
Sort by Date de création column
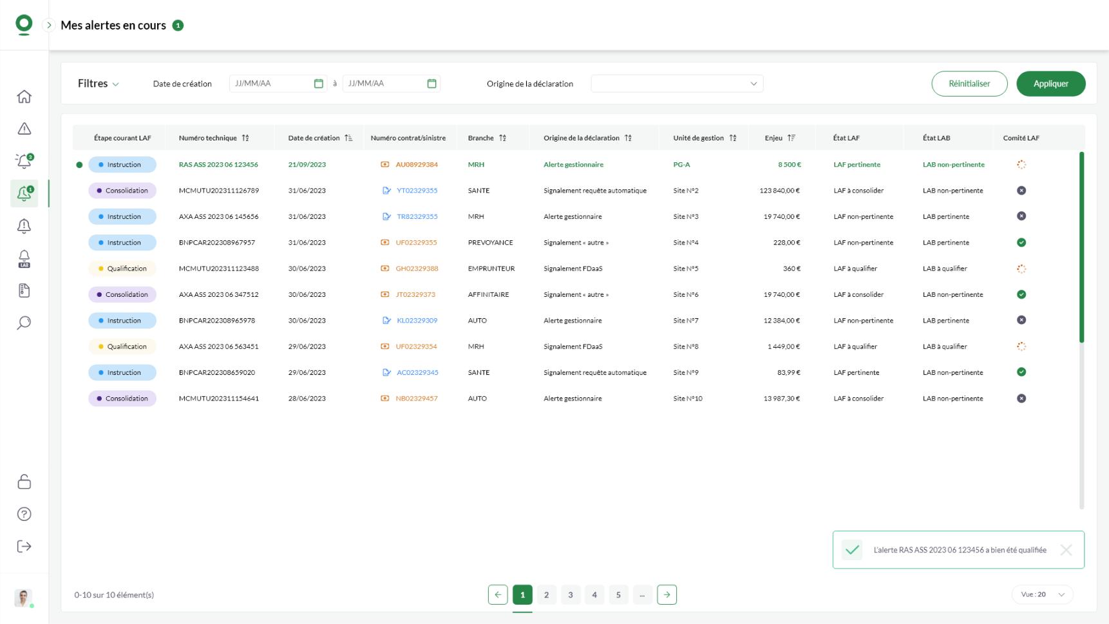[348, 138]
